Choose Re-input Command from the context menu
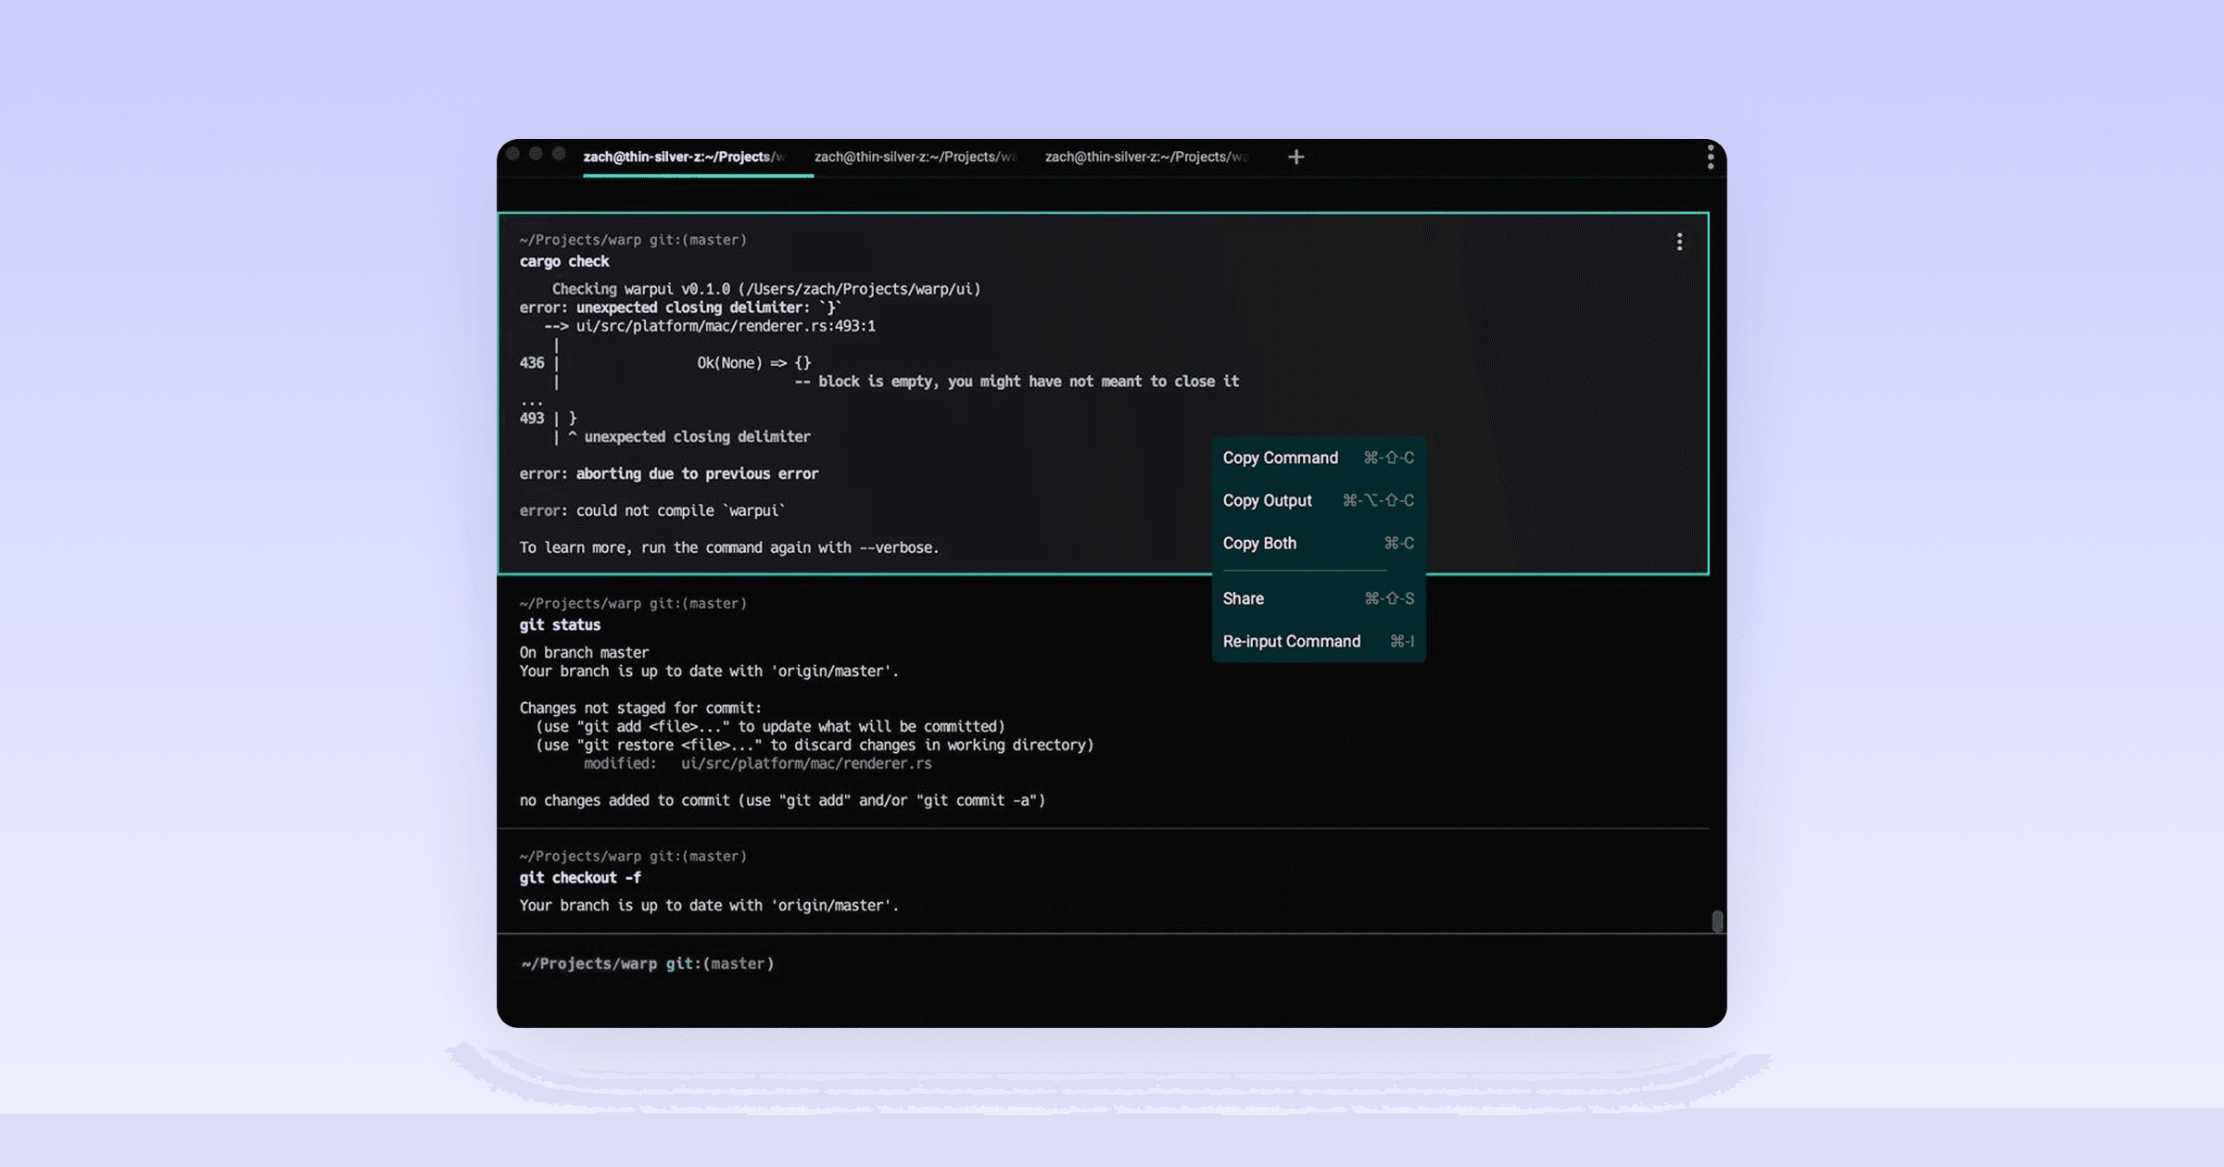Screen dimensions: 2224x1167 (1319, 641)
